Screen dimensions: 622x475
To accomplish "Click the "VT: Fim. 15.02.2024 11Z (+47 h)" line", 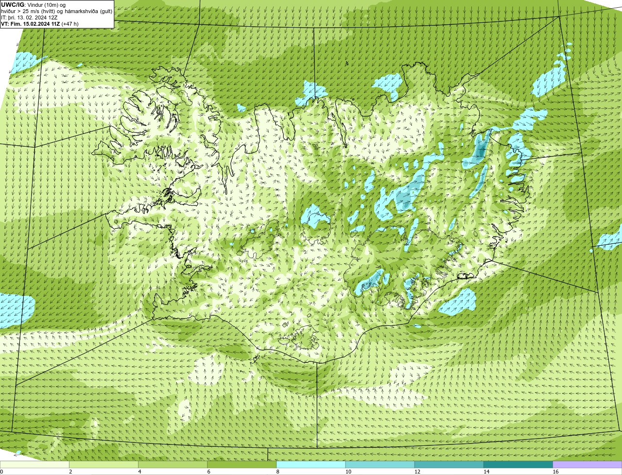I will coord(40,23).
